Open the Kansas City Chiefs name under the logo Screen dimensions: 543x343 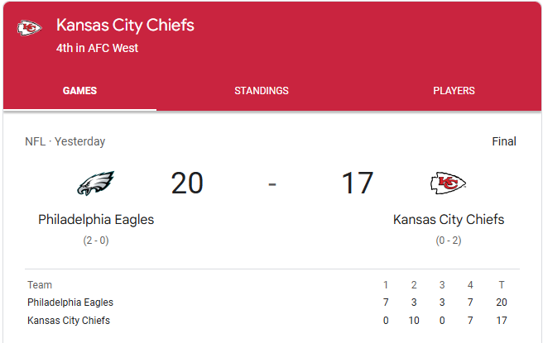(448, 220)
